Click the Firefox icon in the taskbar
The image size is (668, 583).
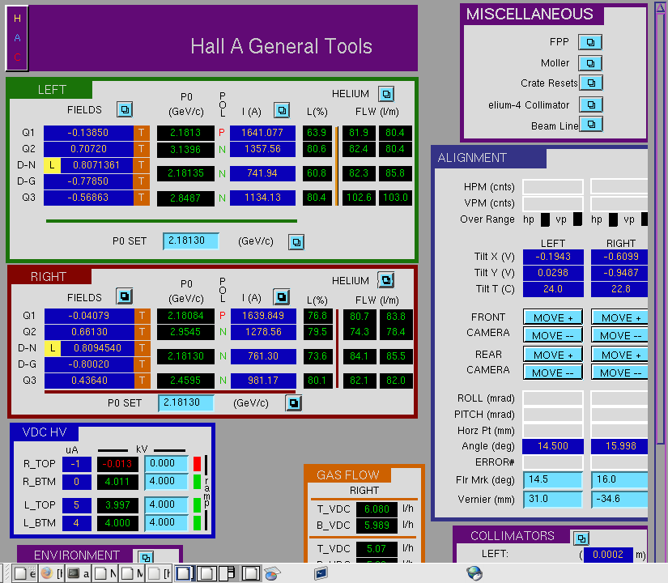click(x=46, y=572)
